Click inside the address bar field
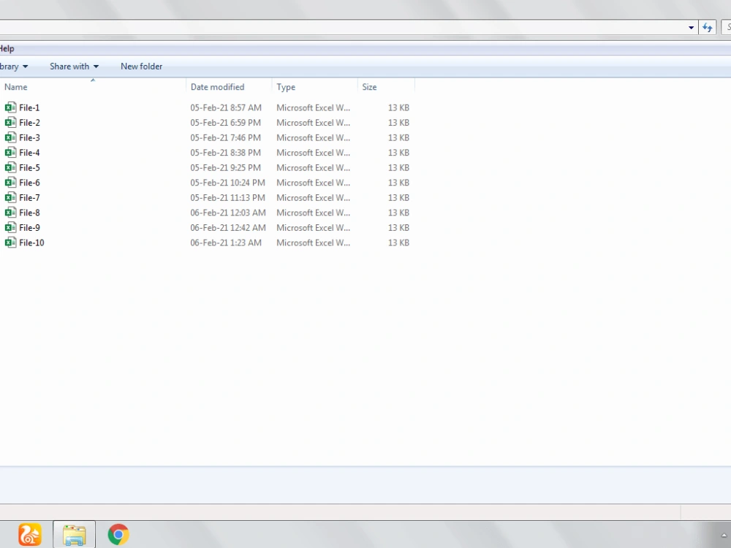The width and height of the screenshot is (731, 548). click(343, 28)
